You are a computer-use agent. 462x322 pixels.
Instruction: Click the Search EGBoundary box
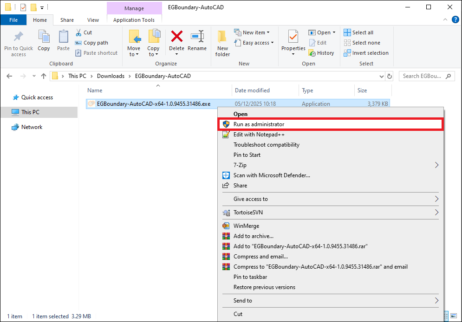click(x=427, y=76)
